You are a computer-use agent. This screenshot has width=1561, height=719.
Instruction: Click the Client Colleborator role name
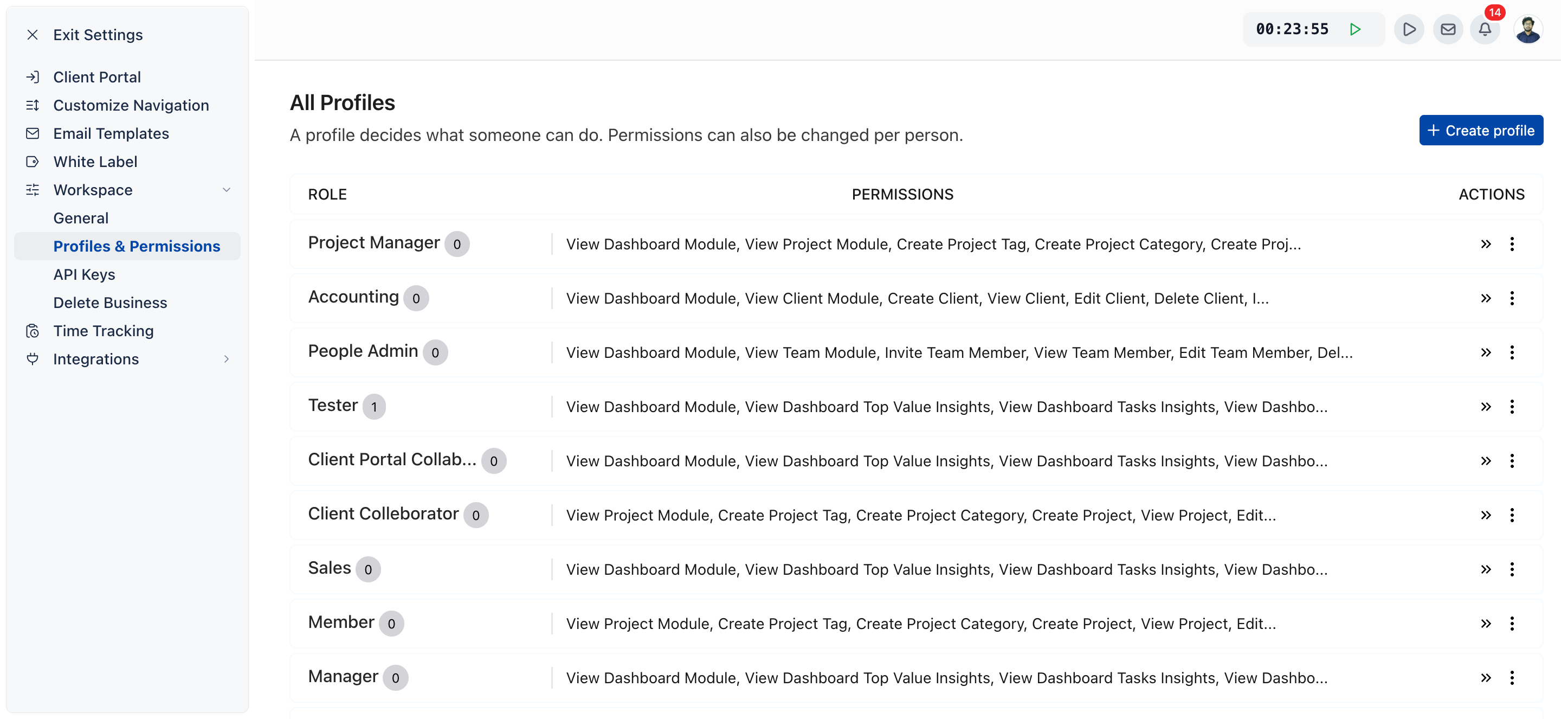383,513
